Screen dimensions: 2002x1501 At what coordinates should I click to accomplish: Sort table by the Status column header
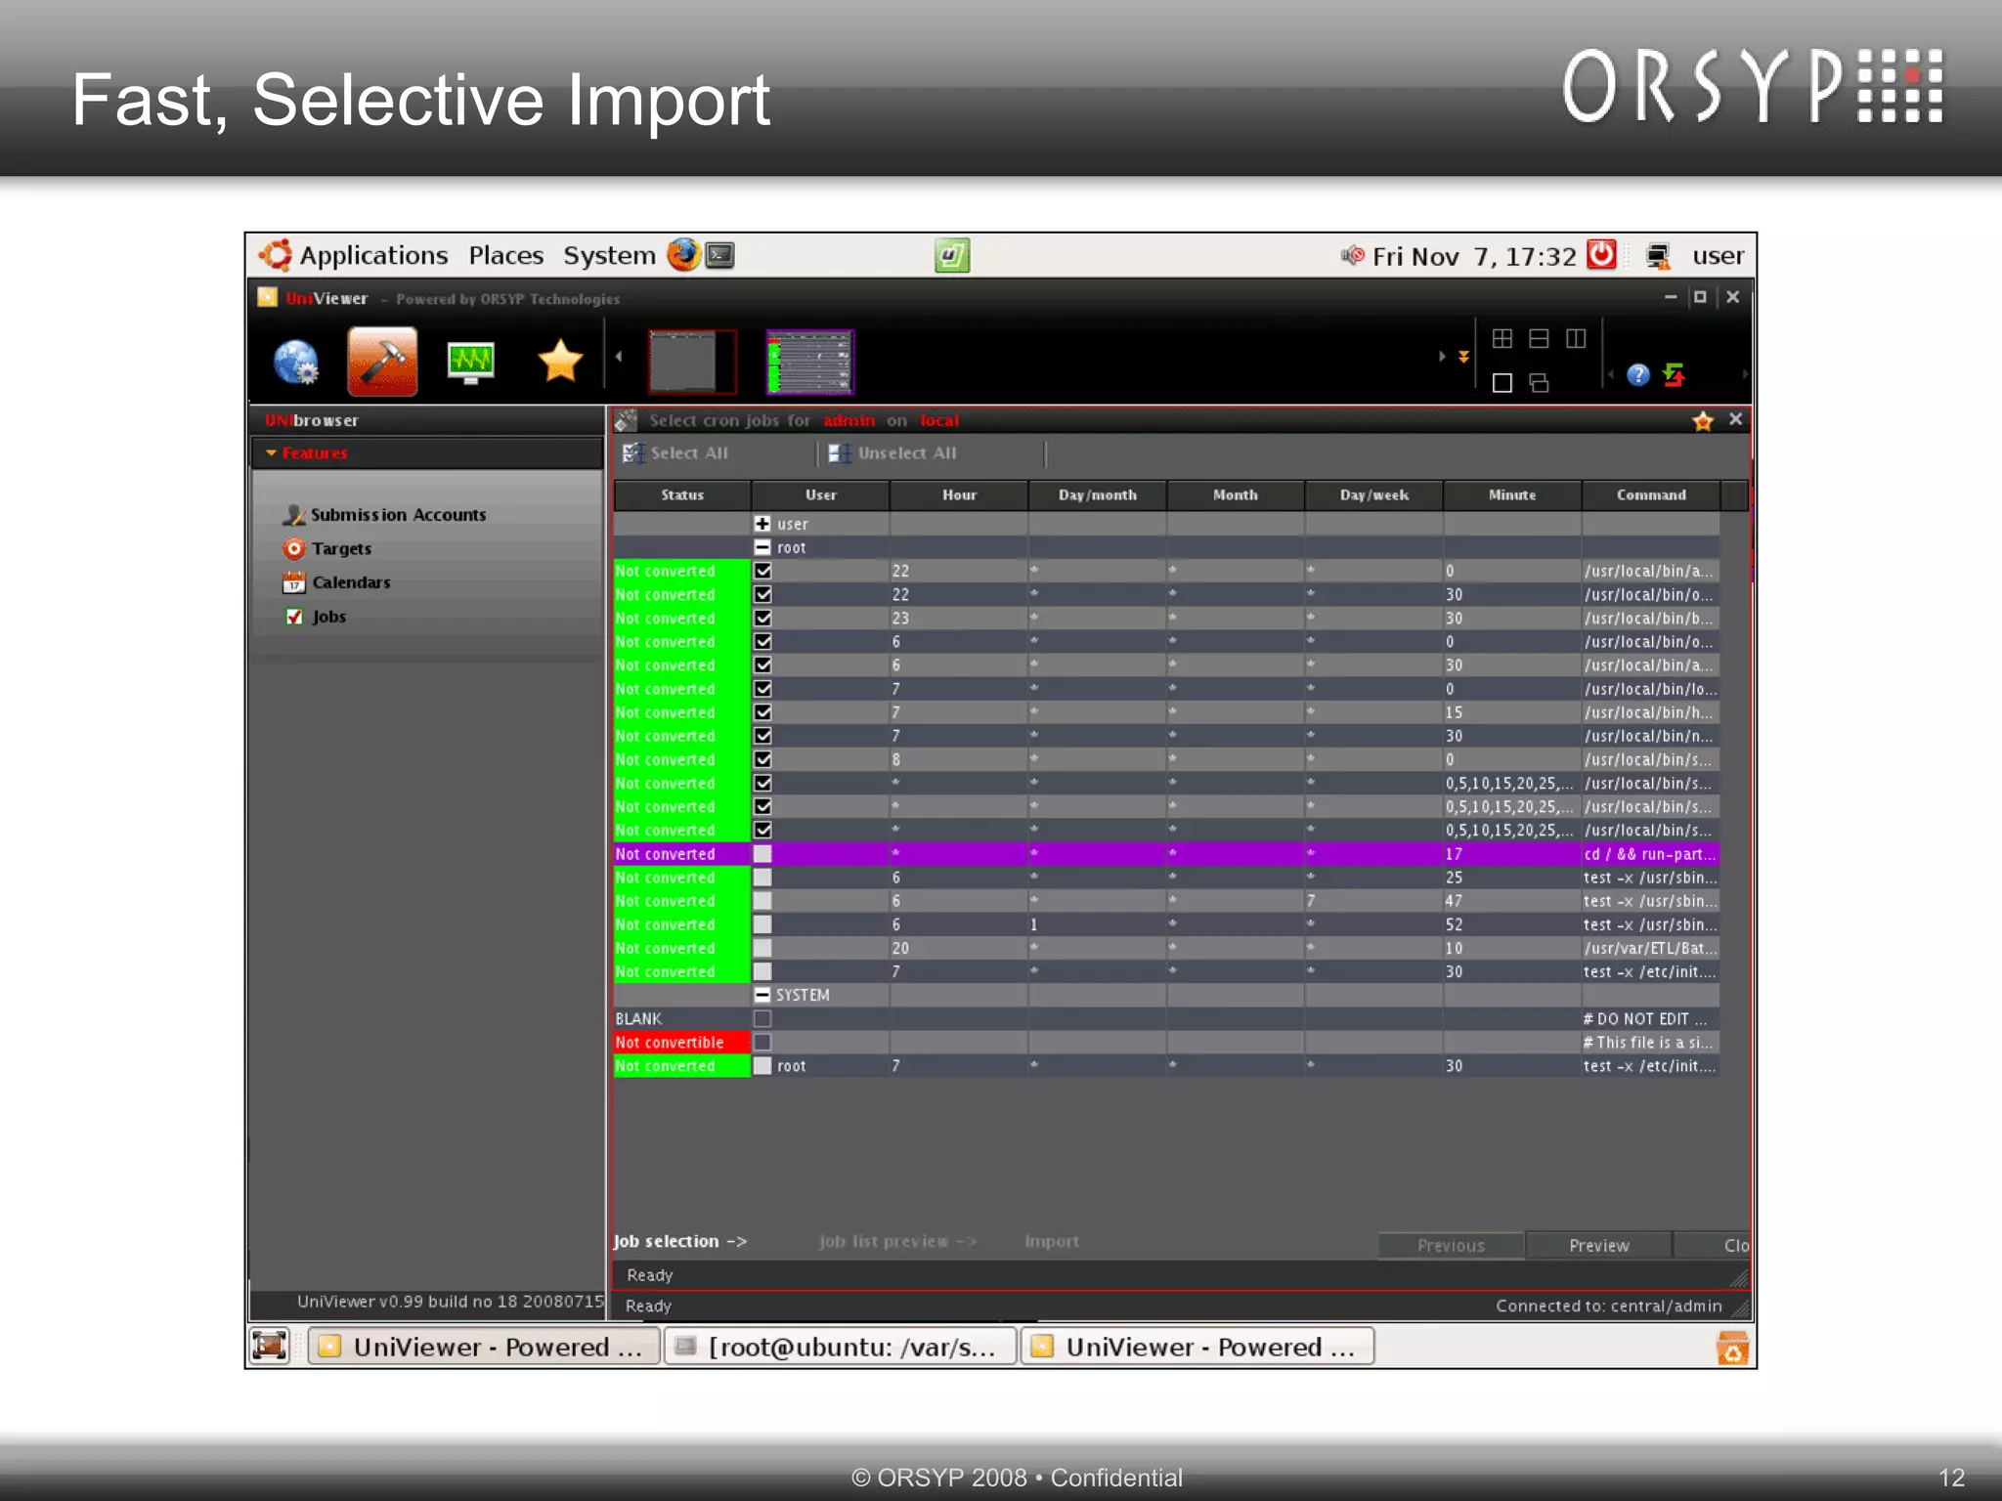click(x=682, y=495)
